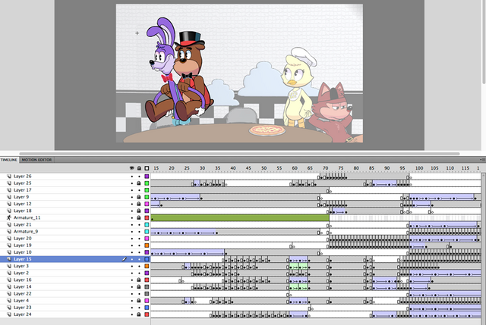
Task: Select the "Layer 22" layer name
Action: coord(22,294)
